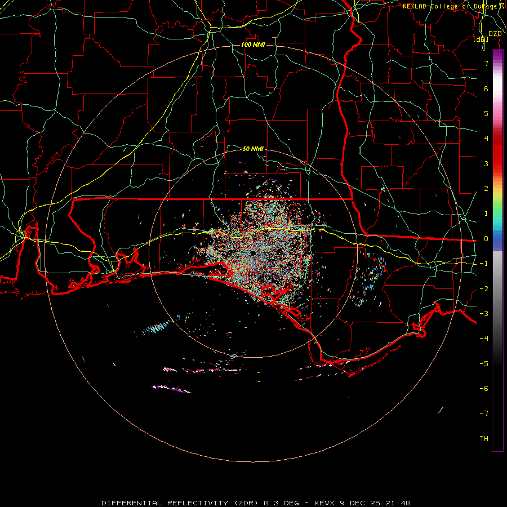The width and height of the screenshot is (507, 507).
Task: Click the 0 value on color scale
Action: 486,239
